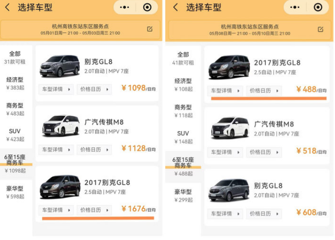Tap white 广汽传祺M8 car image at ¥518
This screenshot has height=240, width=335.
[x=229, y=128]
